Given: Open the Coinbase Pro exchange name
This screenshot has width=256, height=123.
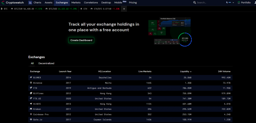Looking at the screenshot, I should (41, 114).
